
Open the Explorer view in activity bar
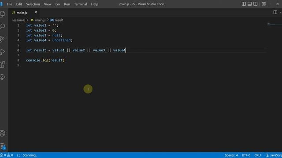(3, 14)
